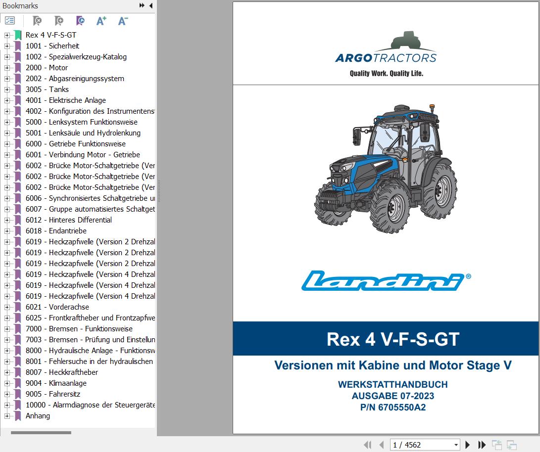
Task: Open bookmark 5001 - Lenksäule und Hydrolenkung
Action: pyautogui.click(x=83, y=133)
